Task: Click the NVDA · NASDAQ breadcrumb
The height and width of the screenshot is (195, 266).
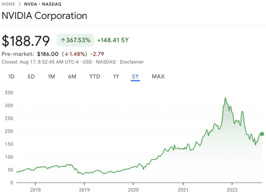Action: 43,4
